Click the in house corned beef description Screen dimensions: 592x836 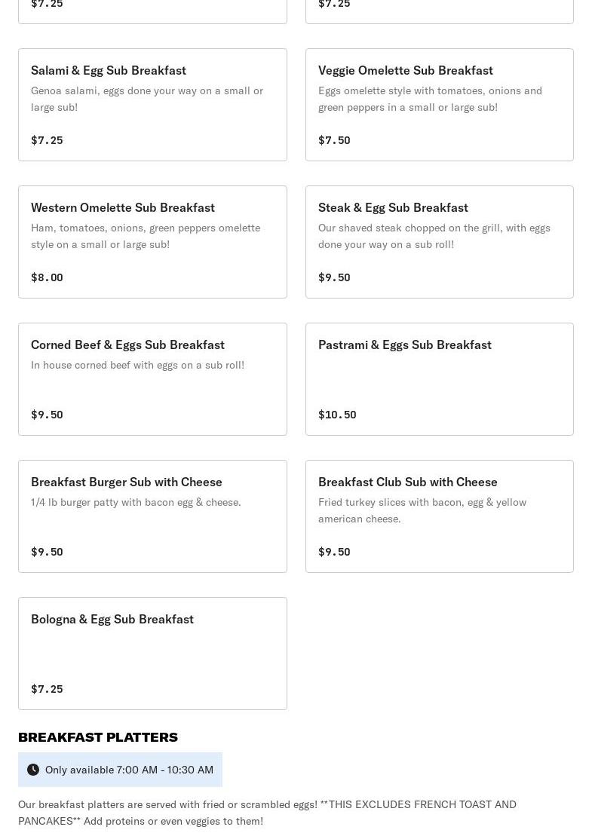(137, 365)
